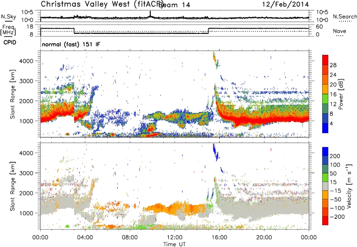Click the 'CPID' label

pos(10,42)
